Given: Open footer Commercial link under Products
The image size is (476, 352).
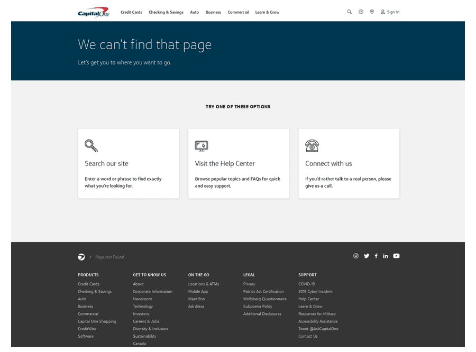Looking at the screenshot, I should [88, 314].
